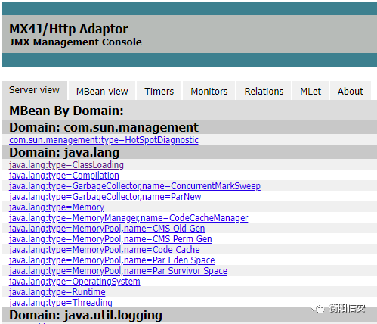Screen dimensions: 377x324
Task: Open MemoryPool Par Eden Space link
Action: coord(112,260)
